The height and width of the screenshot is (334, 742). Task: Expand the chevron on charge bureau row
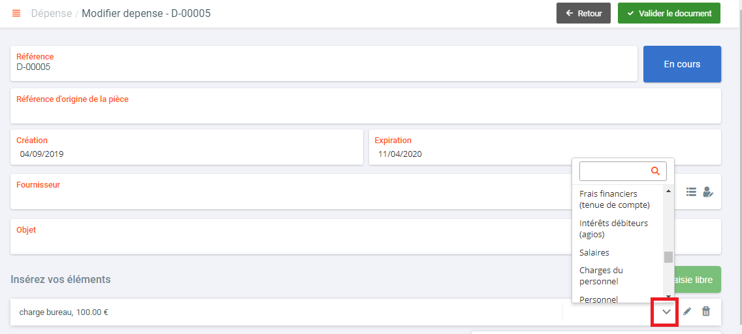point(666,312)
